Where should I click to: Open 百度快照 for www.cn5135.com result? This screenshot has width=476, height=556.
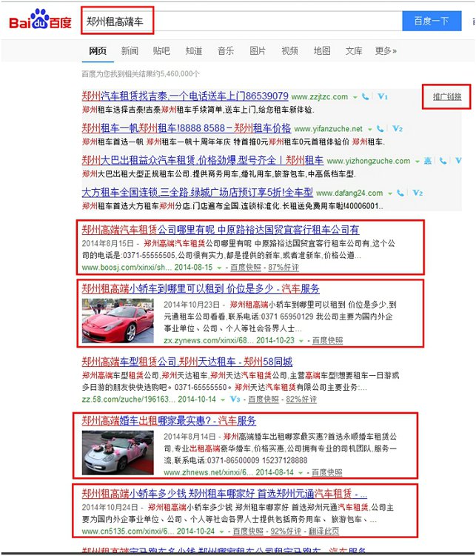pyautogui.click(x=248, y=532)
